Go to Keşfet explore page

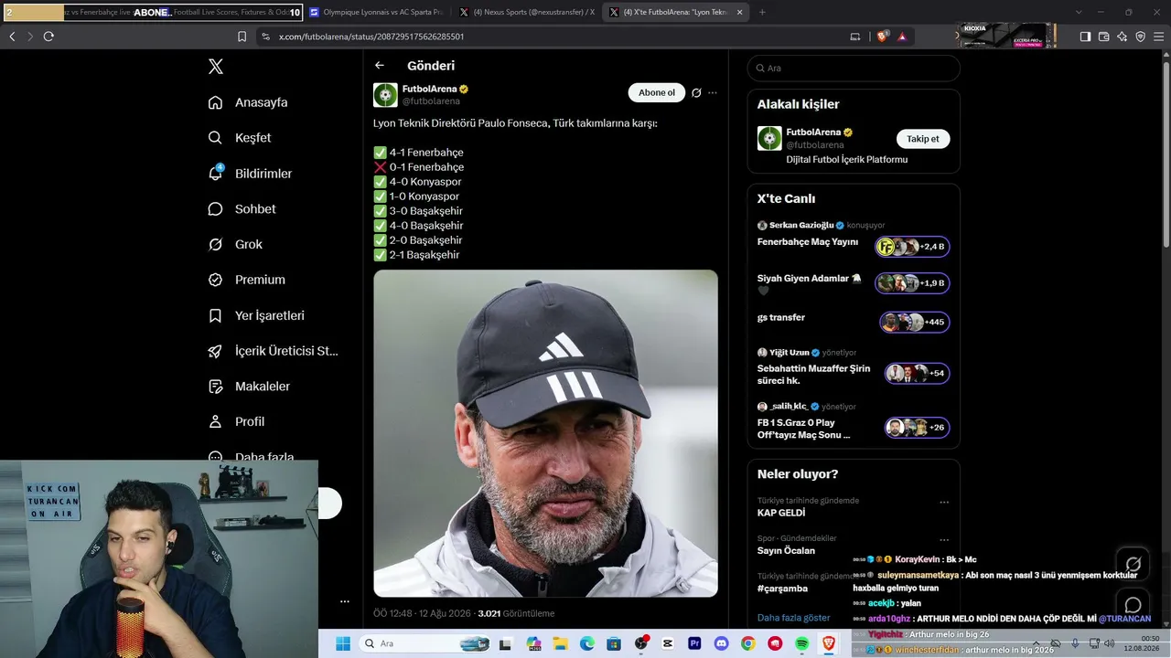(x=240, y=138)
